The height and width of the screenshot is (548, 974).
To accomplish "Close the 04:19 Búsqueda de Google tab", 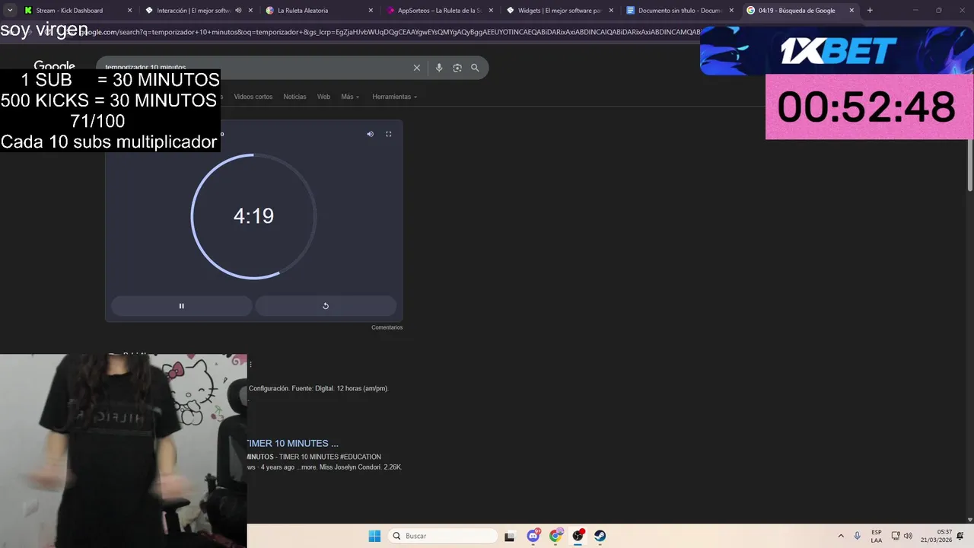I will [x=851, y=11].
